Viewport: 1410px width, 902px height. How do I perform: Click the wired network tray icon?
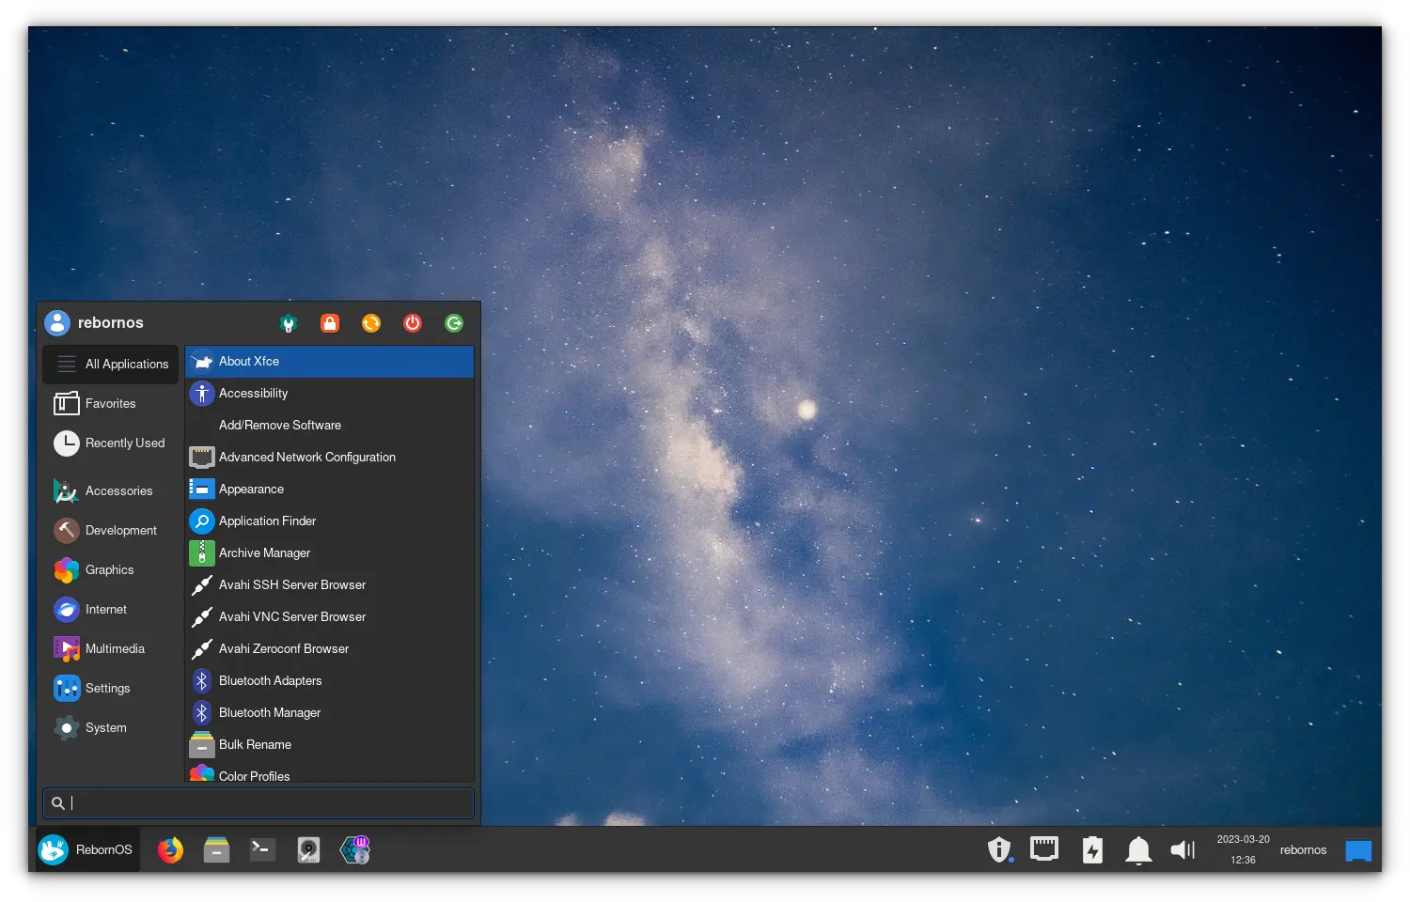click(x=1044, y=849)
